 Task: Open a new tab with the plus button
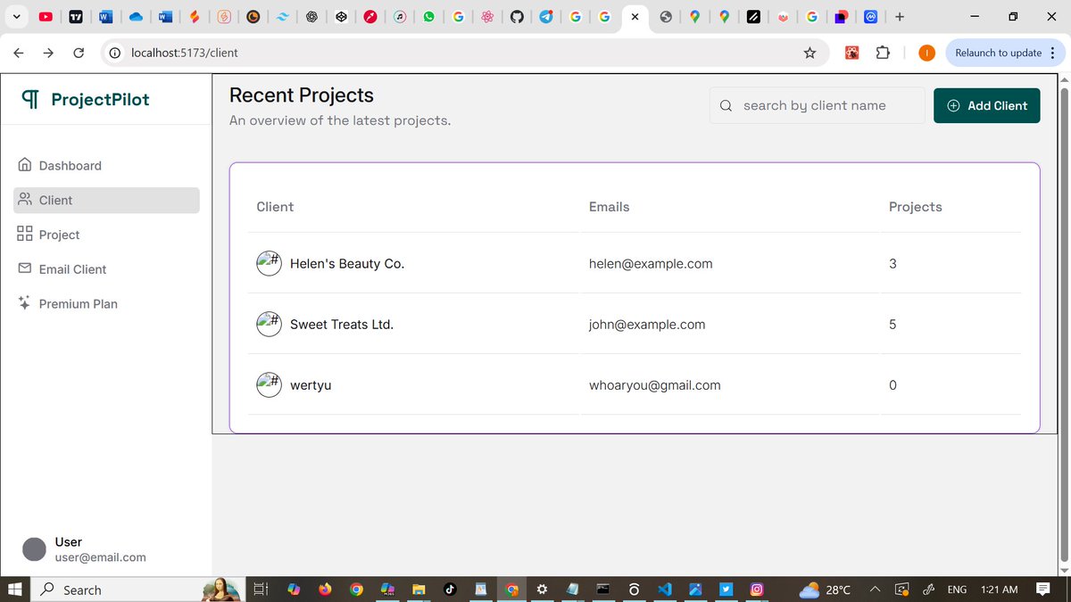click(900, 16)
